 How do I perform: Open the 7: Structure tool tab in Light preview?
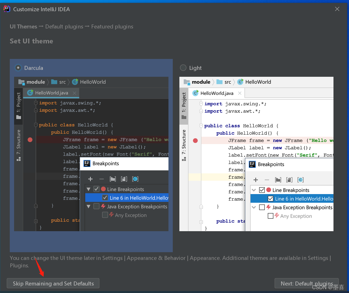click(x=184, y=145)
